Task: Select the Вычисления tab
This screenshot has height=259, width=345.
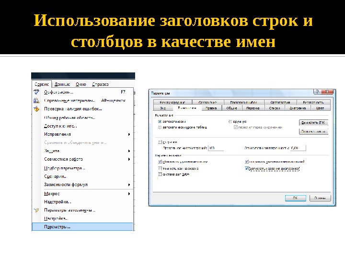Action: (187, 108)
